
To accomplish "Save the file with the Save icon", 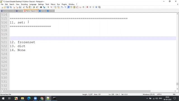I will pos(8,7).
